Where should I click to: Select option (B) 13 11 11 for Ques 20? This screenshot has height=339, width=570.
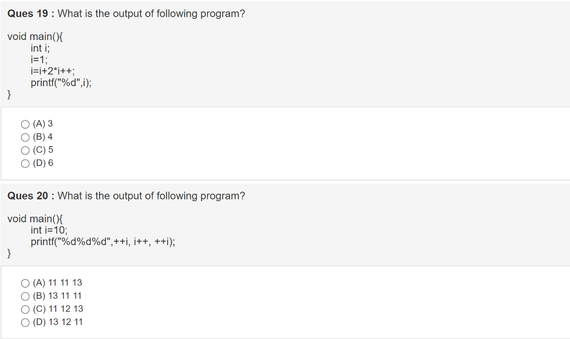coord(25,296)
